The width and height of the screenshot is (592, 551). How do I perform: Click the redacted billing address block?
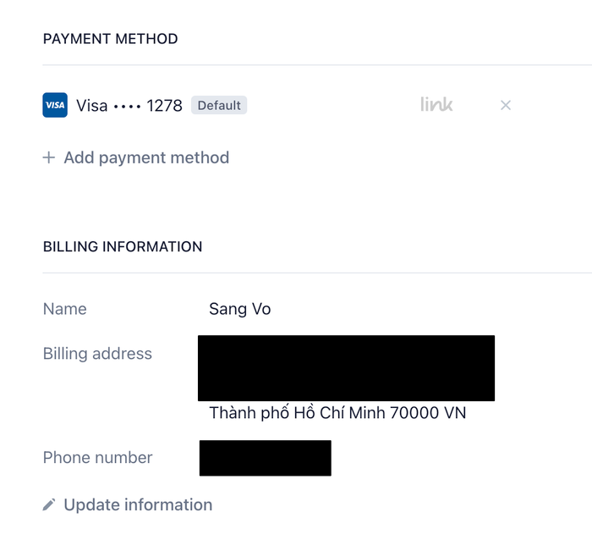[346, 368]
